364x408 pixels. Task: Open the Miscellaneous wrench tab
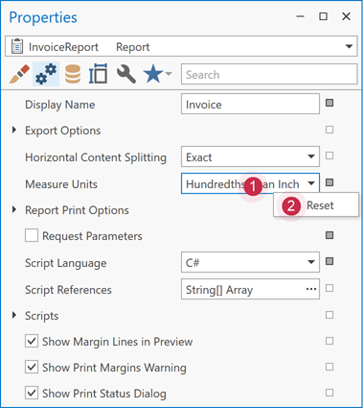126,74
